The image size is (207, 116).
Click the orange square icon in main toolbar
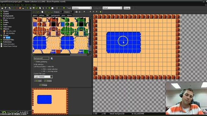(20, 8)
